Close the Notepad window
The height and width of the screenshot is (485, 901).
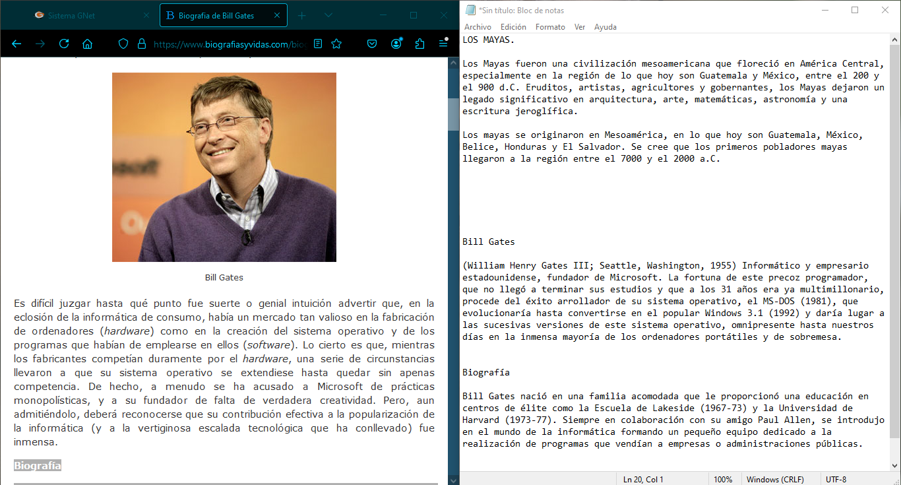(x=886, y=10)
